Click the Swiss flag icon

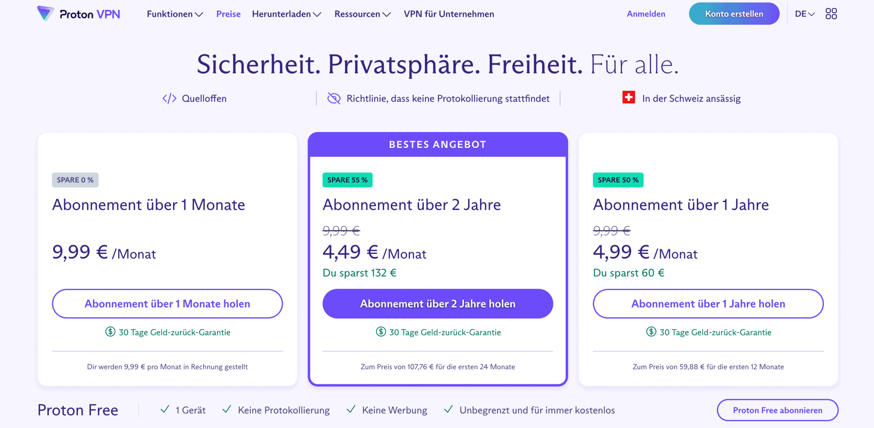628,97
